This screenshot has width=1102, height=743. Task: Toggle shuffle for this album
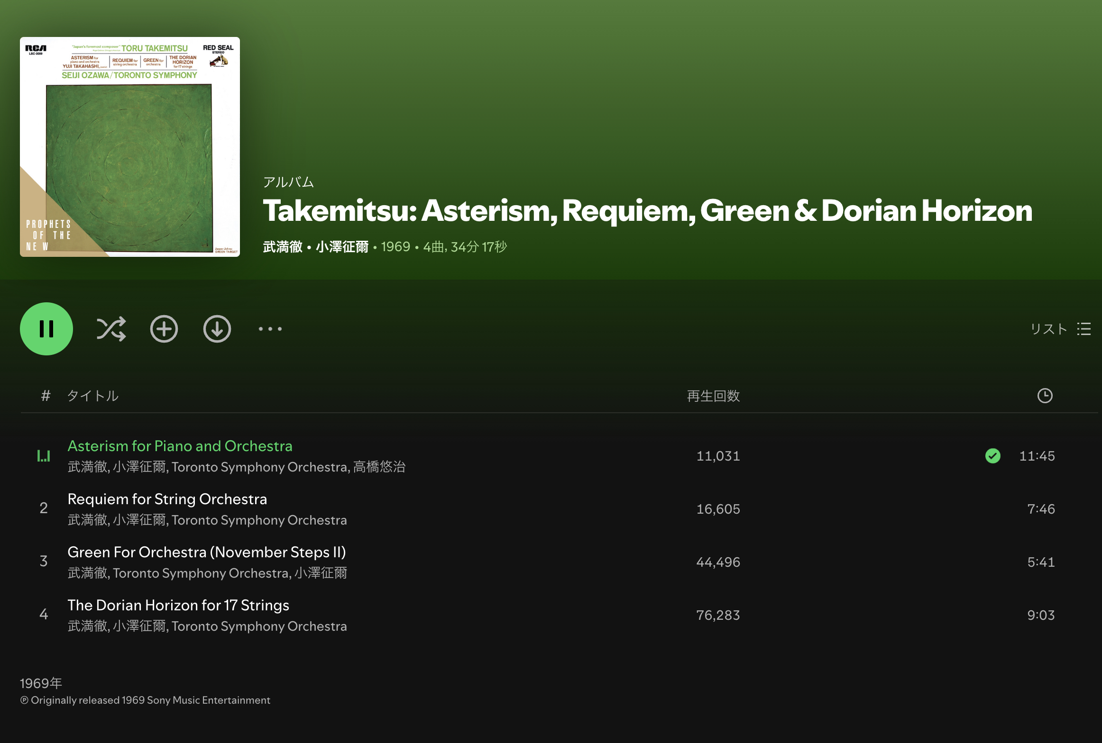pyautogui.click(x=111, y=329)
